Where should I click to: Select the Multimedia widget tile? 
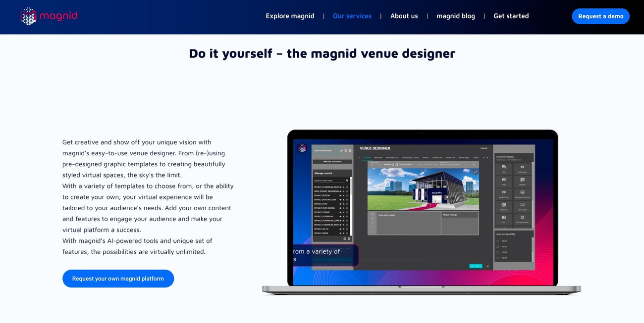click(504, 207)
